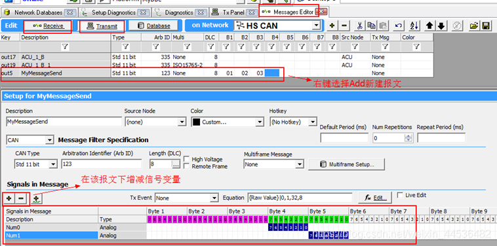Screen dimensions: 497x246
Task: Select the ACU_1_B message row
Action: click(x=217, y=57)
